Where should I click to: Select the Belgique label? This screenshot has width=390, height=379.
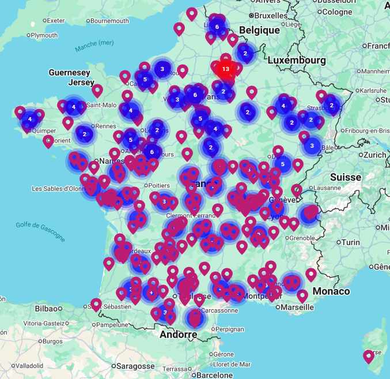coord(259,30)
